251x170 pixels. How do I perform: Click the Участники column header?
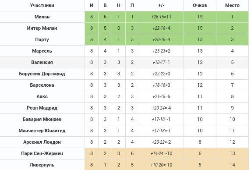point(42,5)
